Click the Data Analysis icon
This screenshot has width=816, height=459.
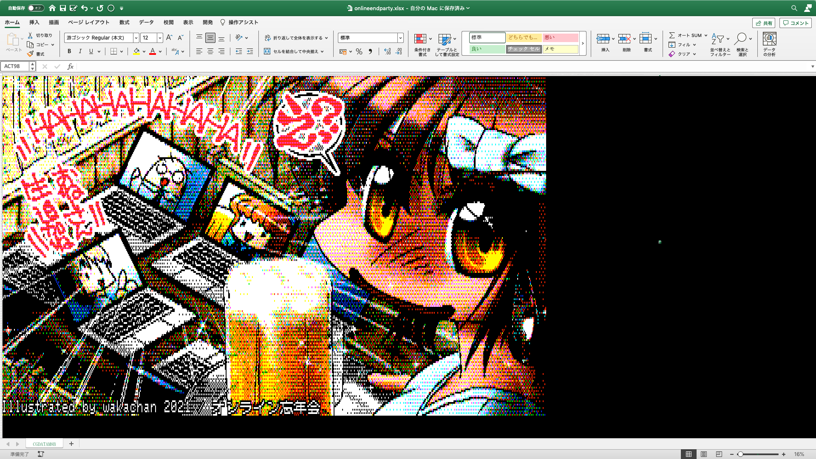pyautogui.click(x=769, y=39)
